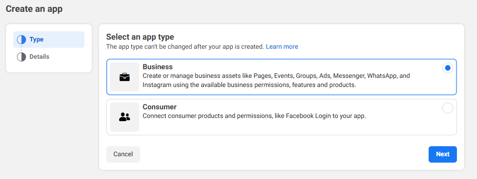Viewport: 477px width, 179px height.
Task: Click the app type can't be changed notice
Action: tap(185, 47)
